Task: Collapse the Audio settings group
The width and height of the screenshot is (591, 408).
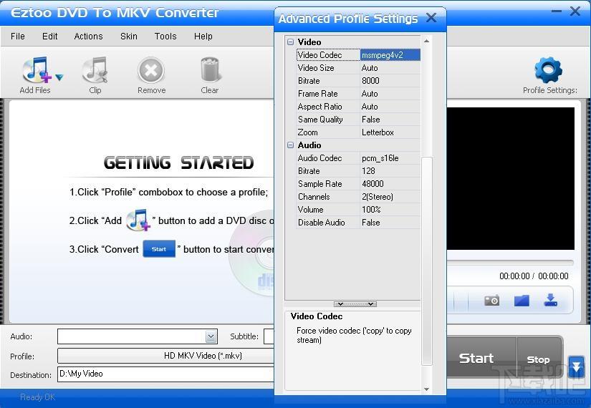Action: click(291, 145)
